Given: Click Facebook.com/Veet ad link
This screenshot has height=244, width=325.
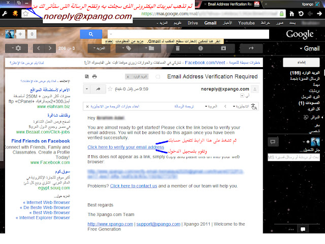Looking at the screenshot, I should [x=205, y=63].
